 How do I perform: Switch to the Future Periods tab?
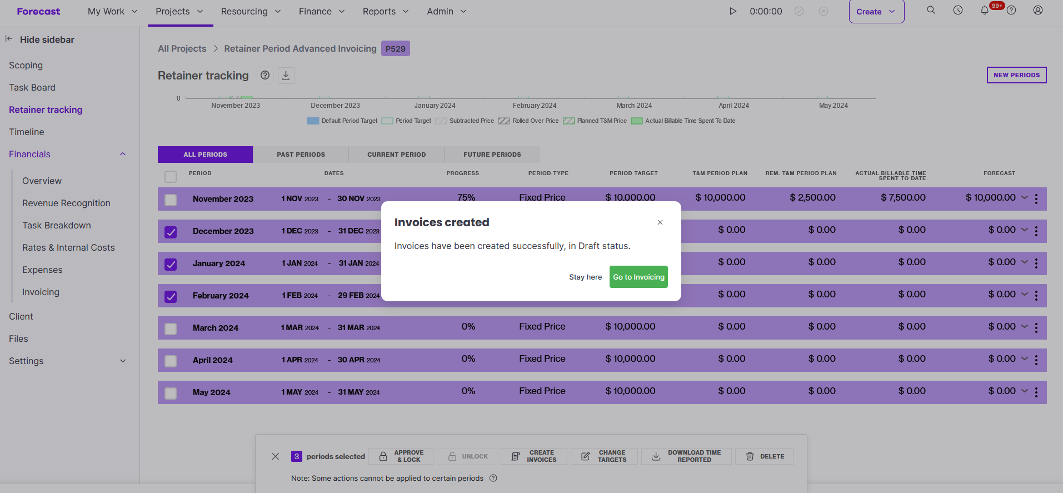tap(492, 155)
